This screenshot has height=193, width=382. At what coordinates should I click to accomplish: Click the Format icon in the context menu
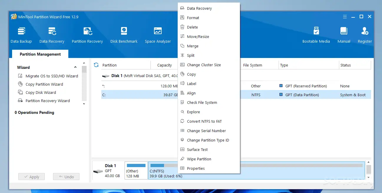182,18
